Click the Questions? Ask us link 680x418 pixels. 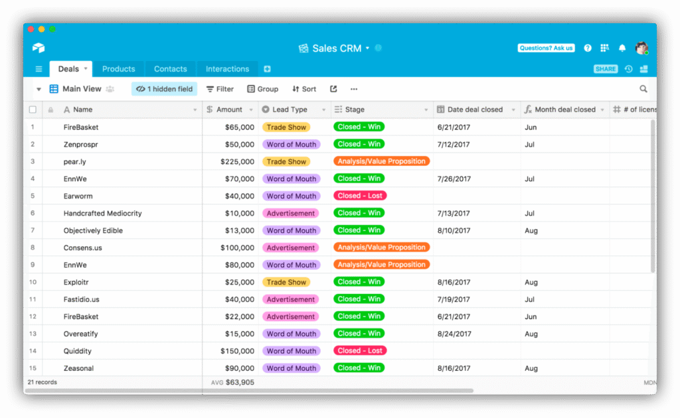546,48
